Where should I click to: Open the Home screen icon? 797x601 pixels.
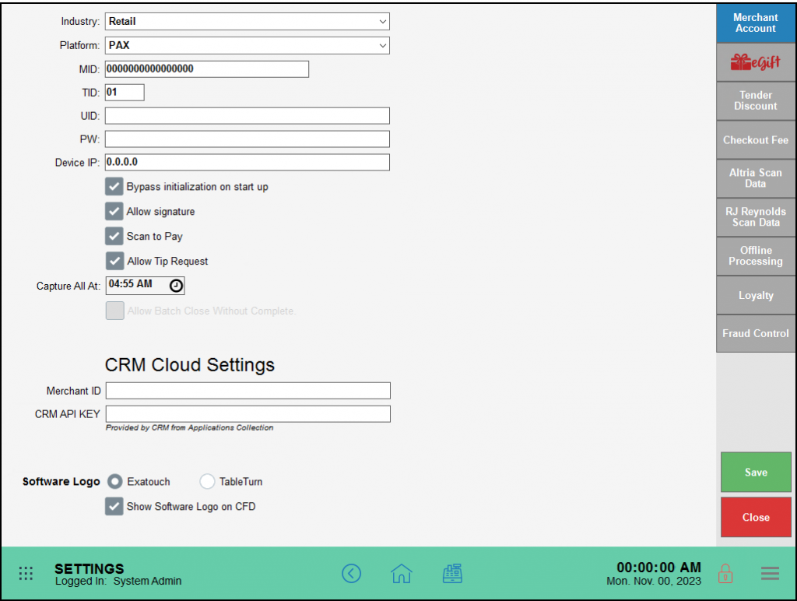point(402,574)
